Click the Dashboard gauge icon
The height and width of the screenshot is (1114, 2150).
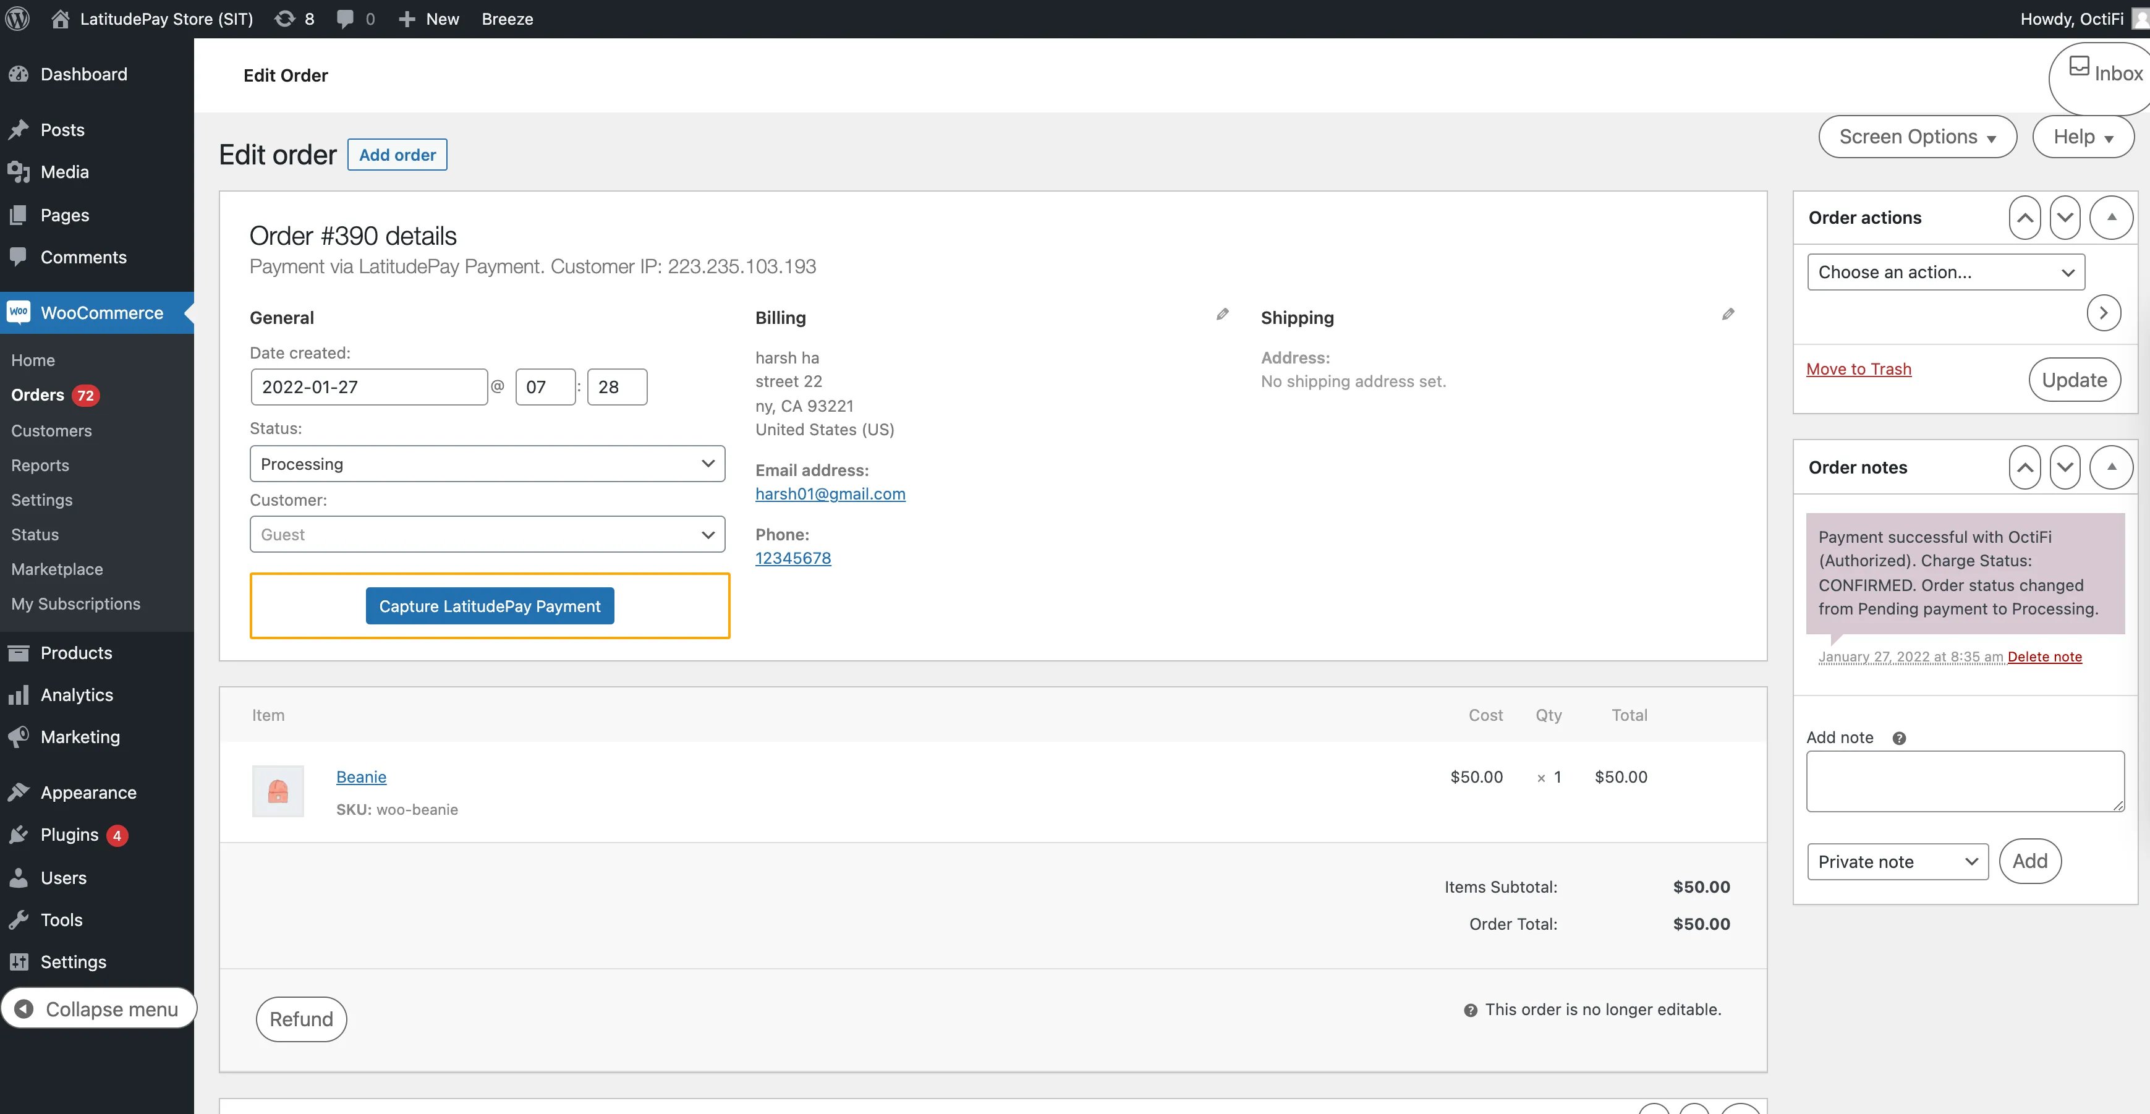(x=19, y=74)
